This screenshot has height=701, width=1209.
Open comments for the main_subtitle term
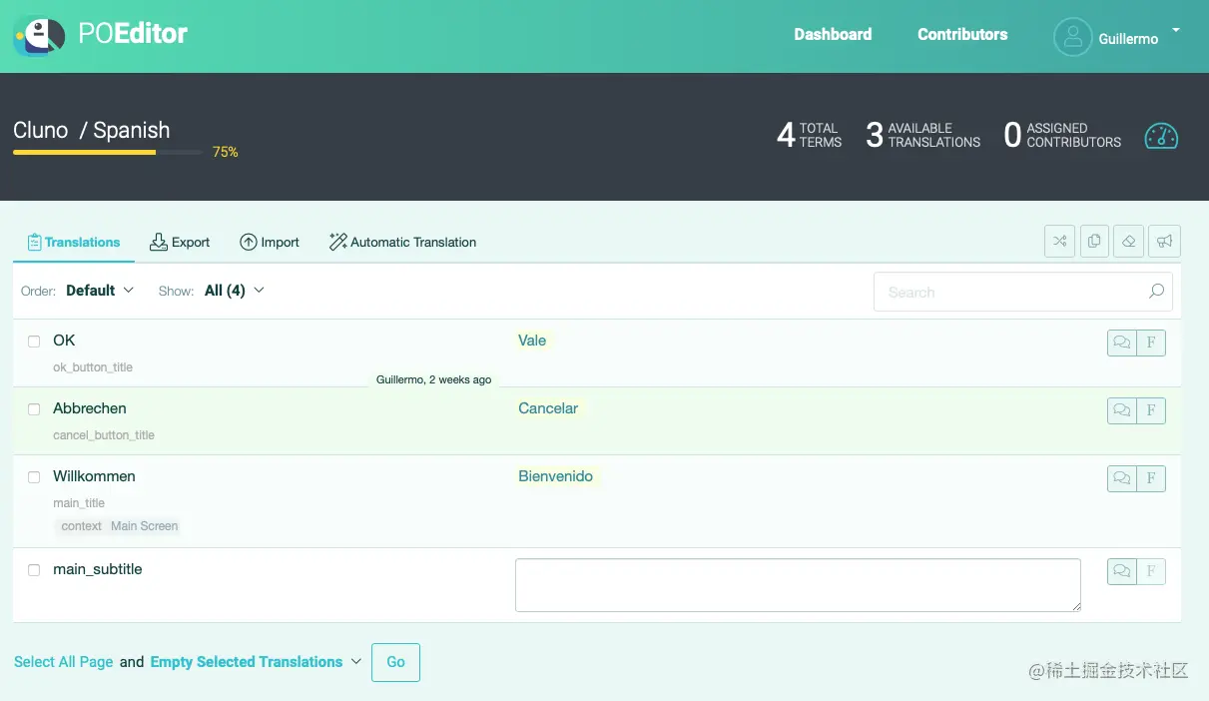click(x=1122, y=571)
